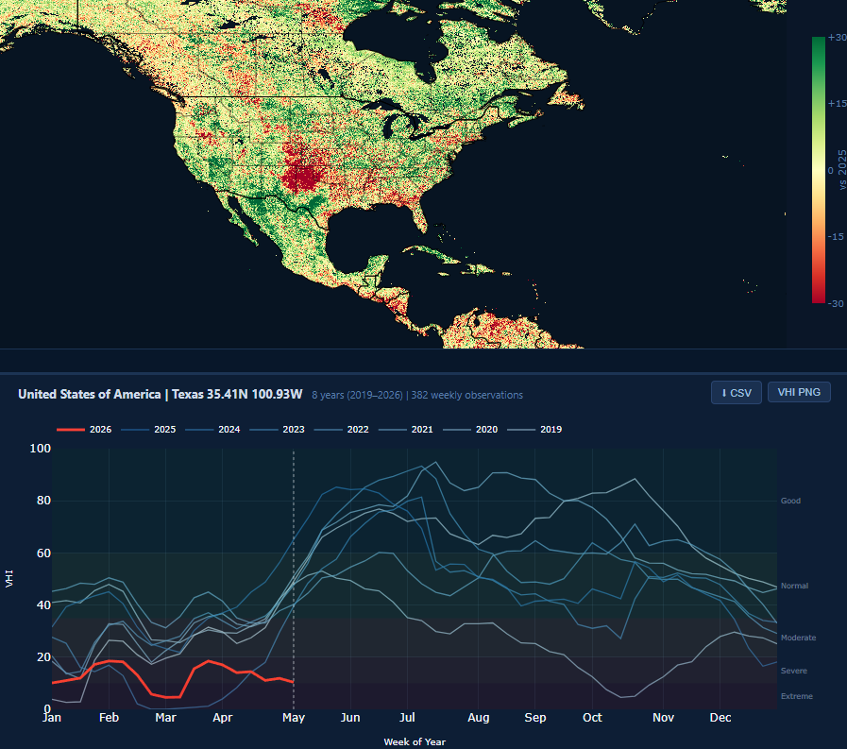This screenshot has width=847, height=749.
Task: Click the 'Oct' x-axis label
Action: pyautogui.click(x=592, y=718)
